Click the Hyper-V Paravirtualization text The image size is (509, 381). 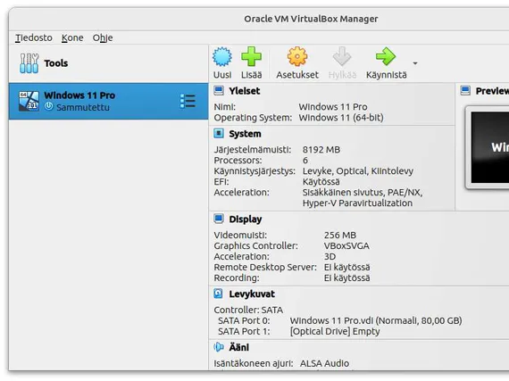pyautogui.click(x=357, y=203)
